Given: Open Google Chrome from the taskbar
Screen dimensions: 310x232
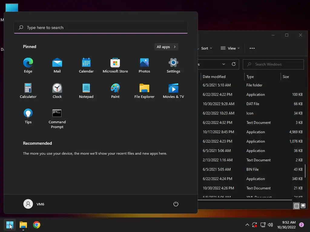Looking at the screenshot, I should 37,225.
